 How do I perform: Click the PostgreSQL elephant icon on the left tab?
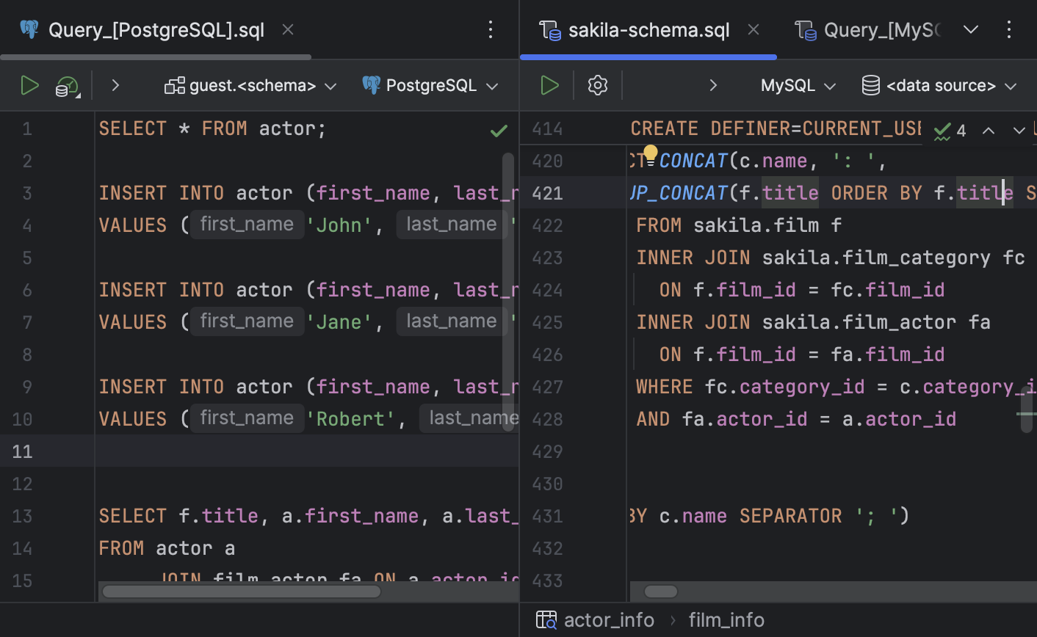29,29
